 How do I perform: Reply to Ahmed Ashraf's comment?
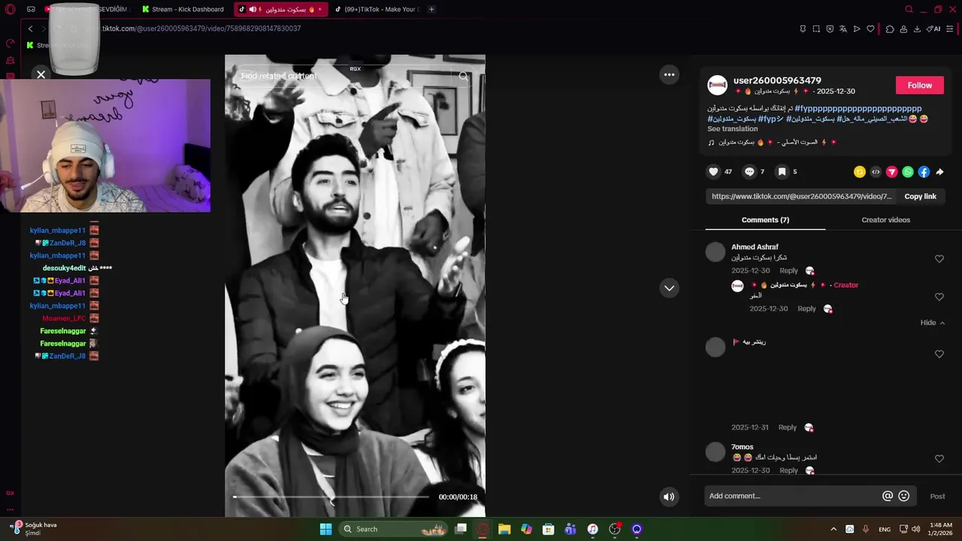click(x=788, y=270)
